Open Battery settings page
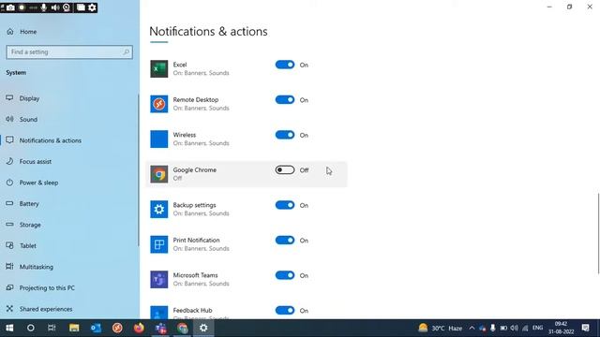600x337 pixels. click(68, 203)
